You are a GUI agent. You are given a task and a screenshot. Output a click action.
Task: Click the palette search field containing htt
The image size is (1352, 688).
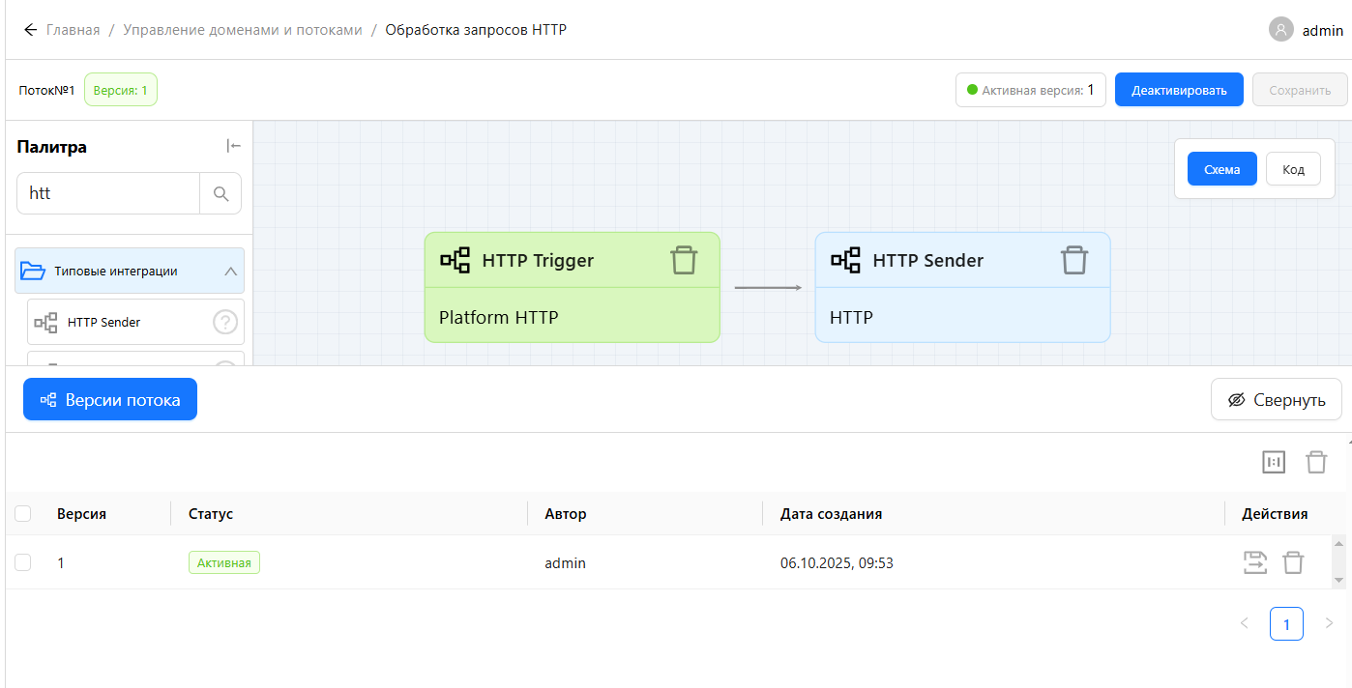pyautogui.click(x=108, y=193)
